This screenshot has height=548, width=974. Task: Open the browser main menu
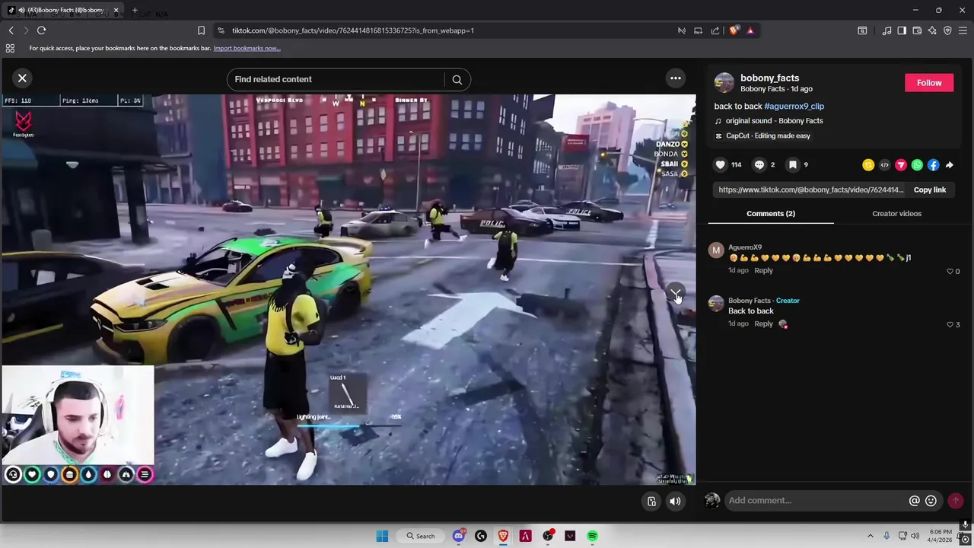pos(963,30)
